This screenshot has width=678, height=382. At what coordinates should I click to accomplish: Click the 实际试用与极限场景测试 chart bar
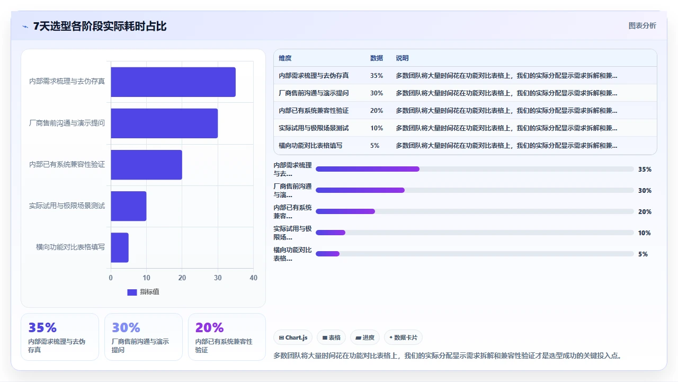129,206
